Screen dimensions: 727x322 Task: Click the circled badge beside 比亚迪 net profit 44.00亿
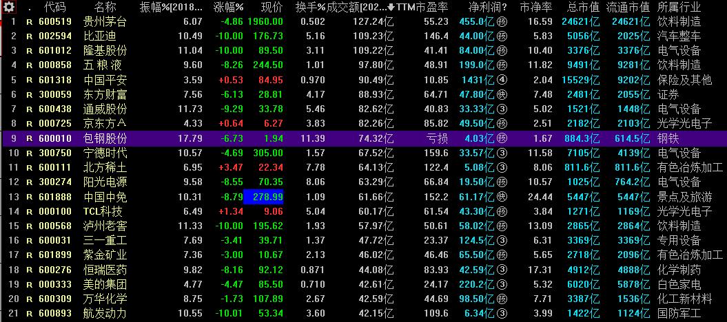coord(502,36)
